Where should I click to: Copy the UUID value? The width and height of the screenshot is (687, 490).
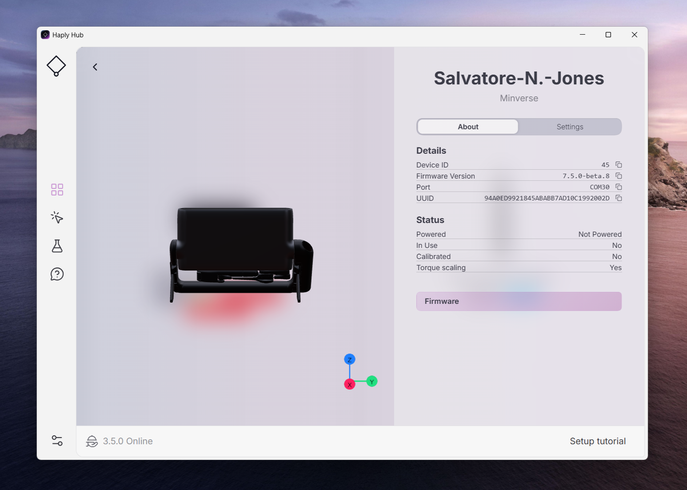coord(619,198)
